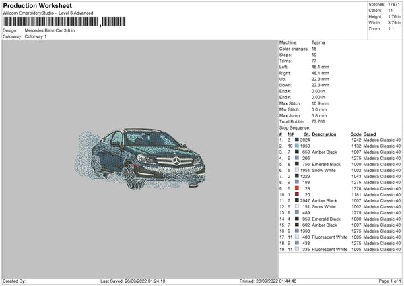Click stitch count '489' in stop 13

pyautogui.click(x=306, y=212)
